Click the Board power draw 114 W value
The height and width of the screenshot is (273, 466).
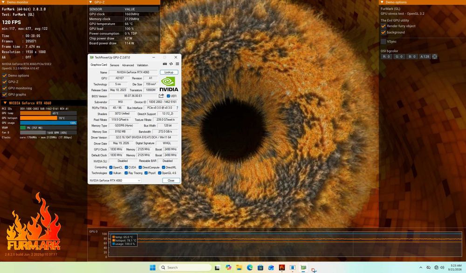click(129, 43)
